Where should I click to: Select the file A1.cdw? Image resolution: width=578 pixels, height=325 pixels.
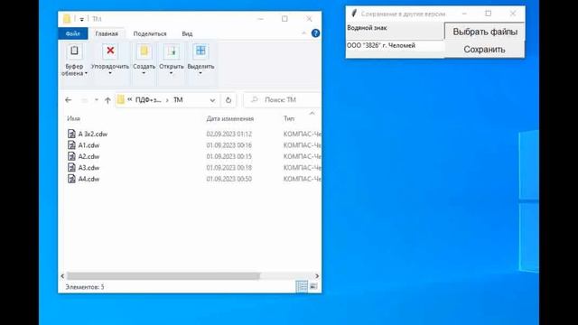pos(89,145)
